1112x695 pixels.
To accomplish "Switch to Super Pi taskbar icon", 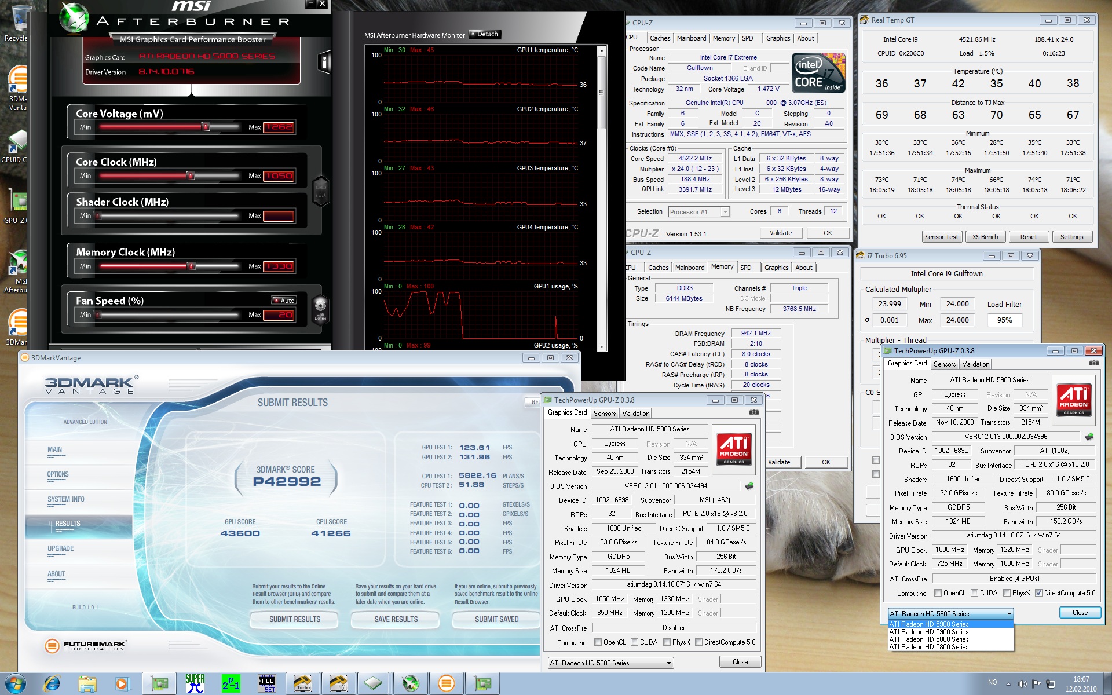I will 195,684.
